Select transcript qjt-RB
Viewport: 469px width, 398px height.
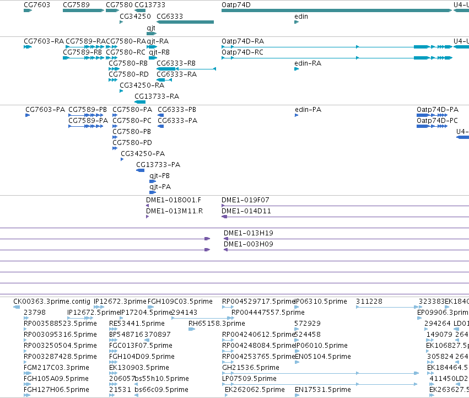(x=159, y=52)
